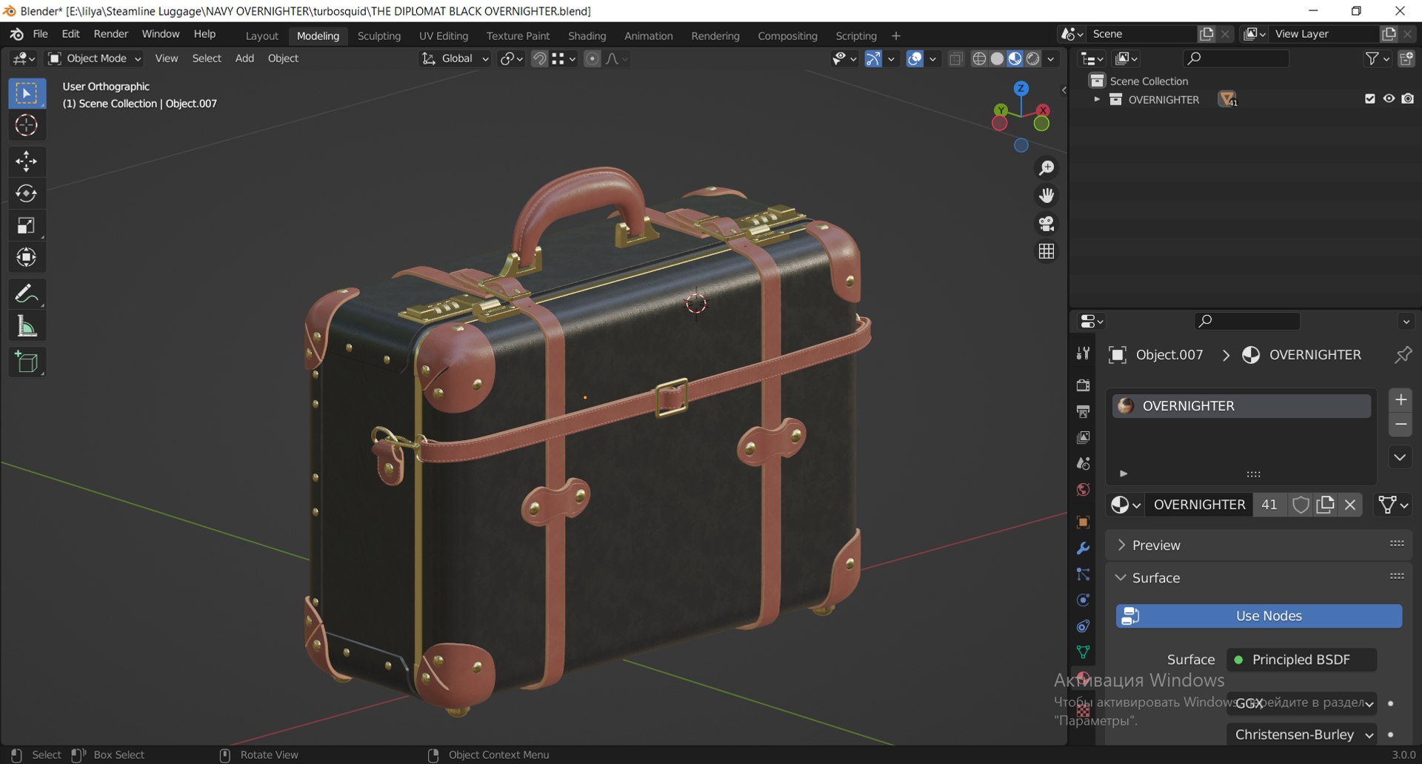The width and height of the screenshot is (1422, 764).
Task: Toggle proportional editing
Action: tap(592, 59)
